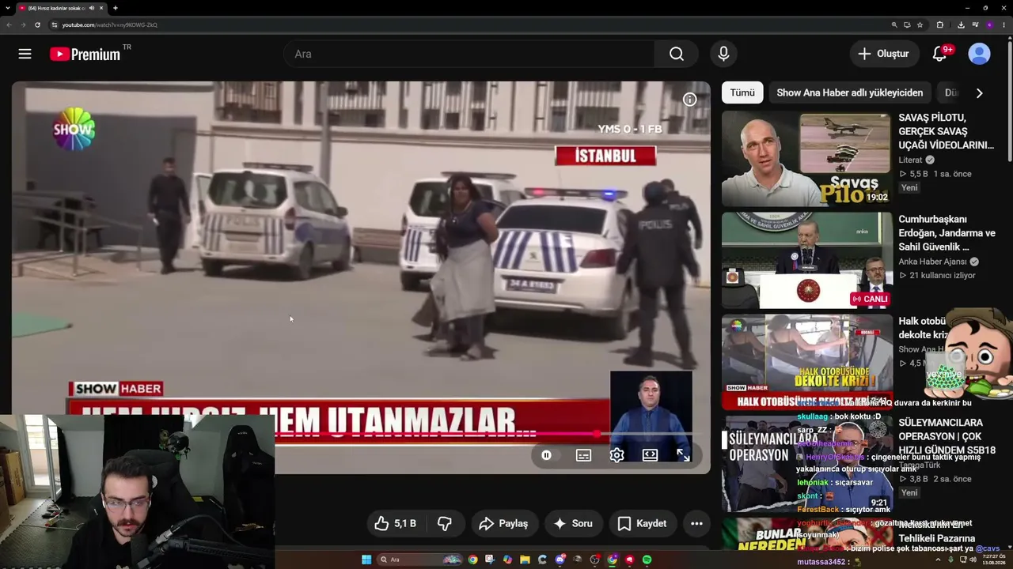Open Windows Start menu
Screen dimensions: 1013x569
coord(366,560)
